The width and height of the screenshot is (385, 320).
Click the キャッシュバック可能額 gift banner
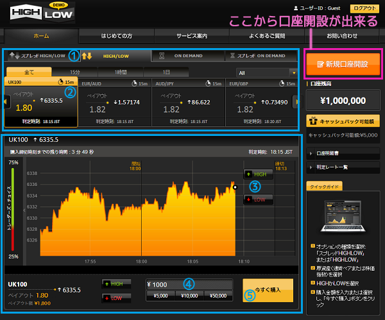[x=343, y=121]
